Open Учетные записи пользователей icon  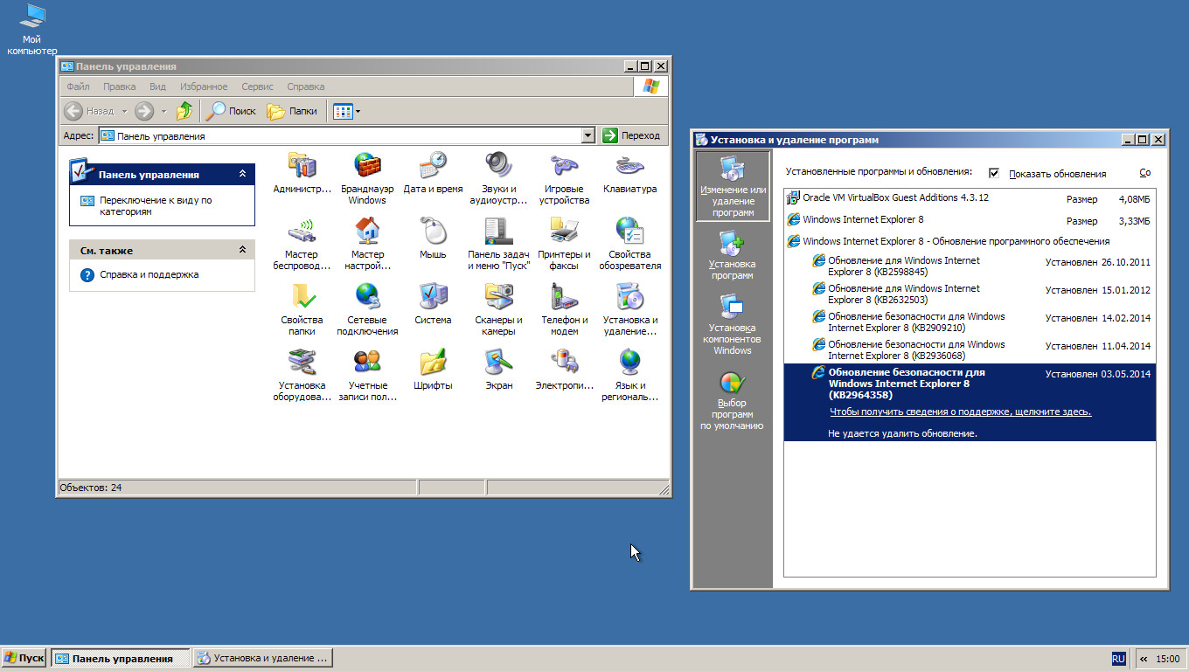click(x=367, y=374)
